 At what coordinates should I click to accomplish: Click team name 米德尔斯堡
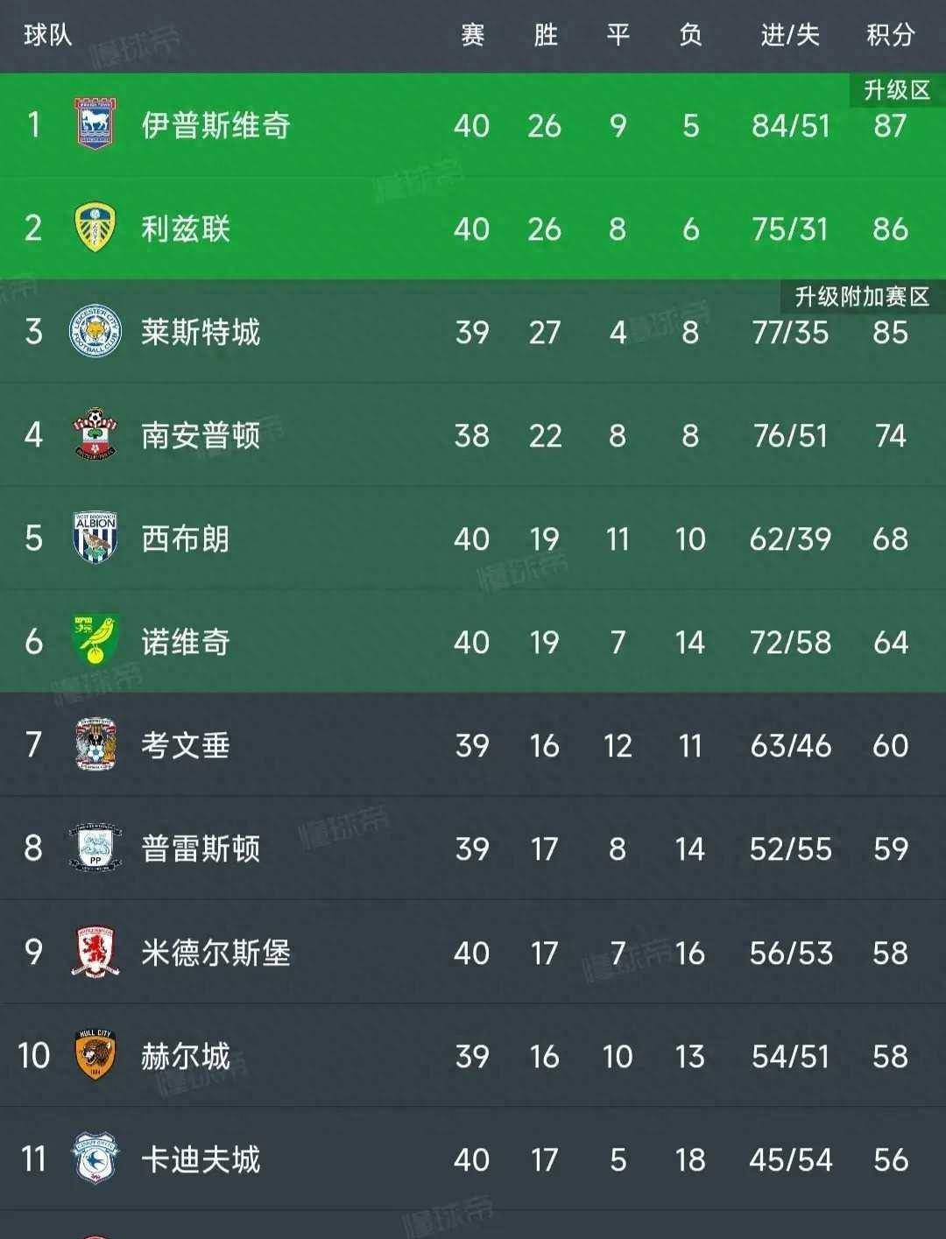tap(216, 953)
